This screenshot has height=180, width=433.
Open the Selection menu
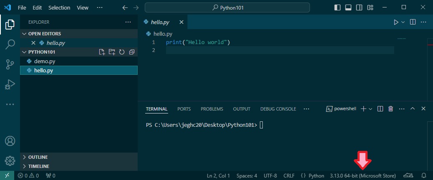click(59, 7)
